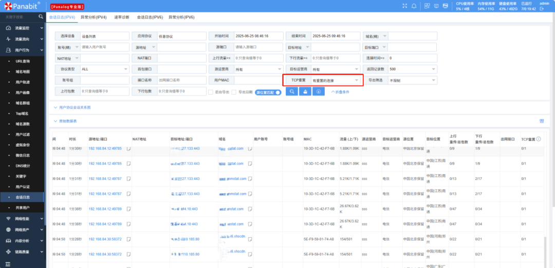Open column settings grid icon above table
This screenshot has height=268, width=555.
[x=542, y=121]
